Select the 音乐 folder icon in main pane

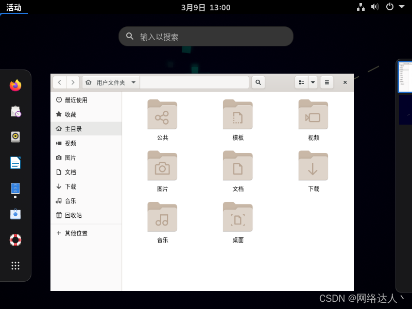tap(162, 217)
